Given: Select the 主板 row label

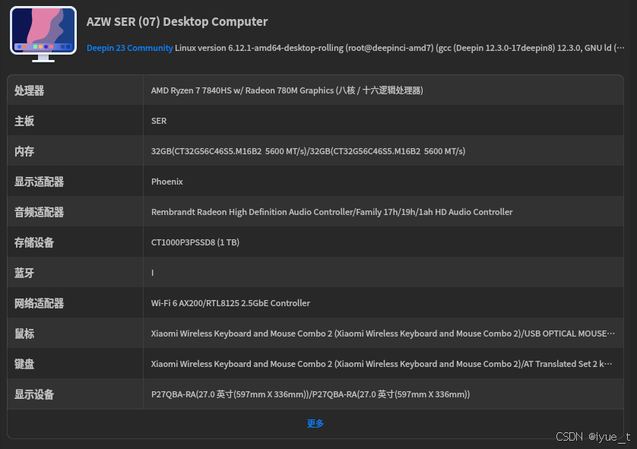Looking at the screenshot, I should click(24, 121).
